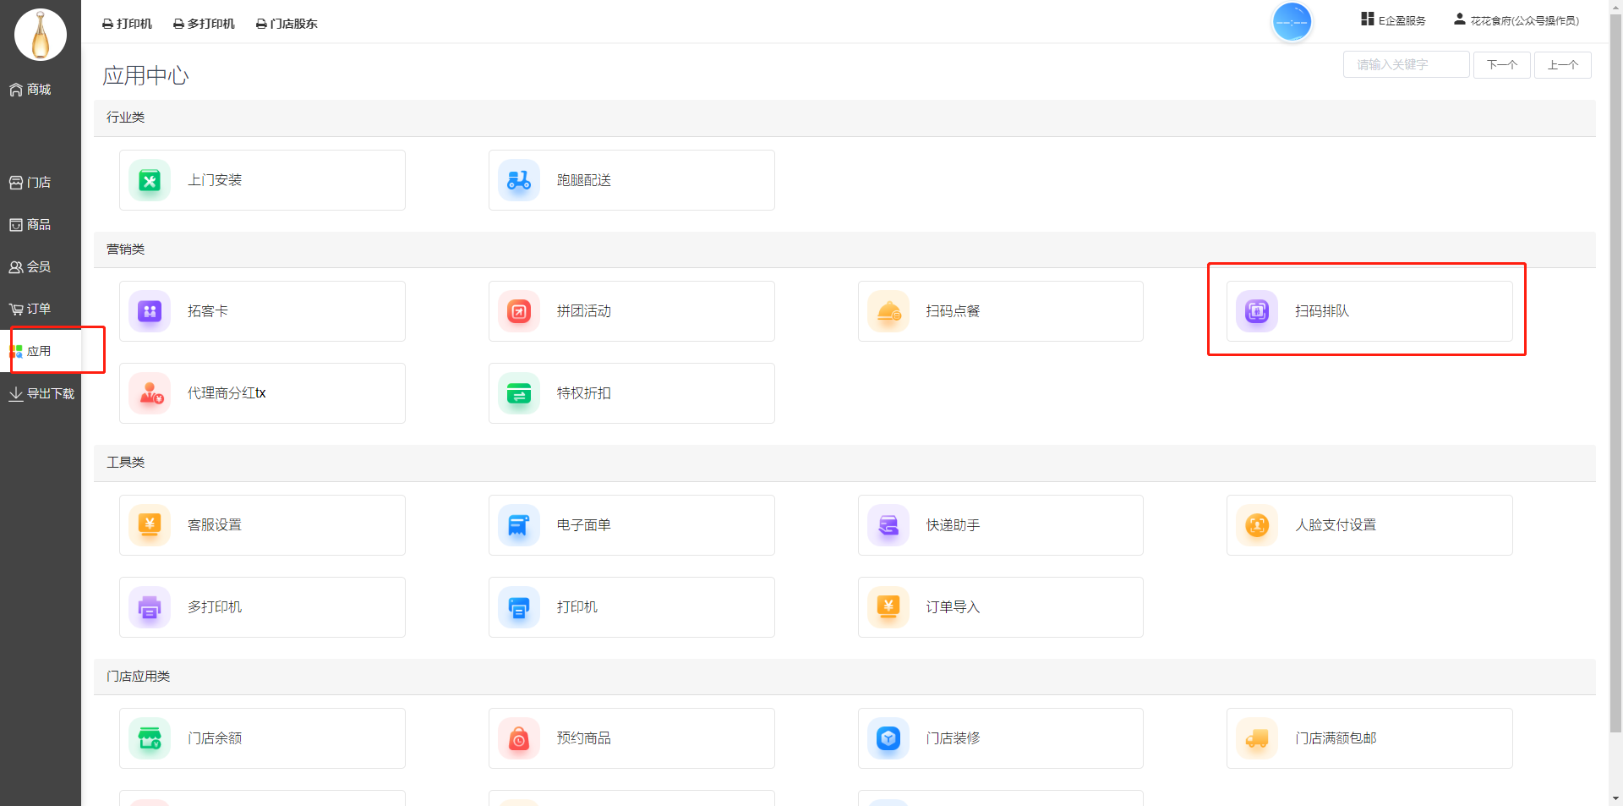The width and height of the screenshot is (1623, 806).
Task: Open the 扫码排队 purple scan icon
Action: [1256, 312]
